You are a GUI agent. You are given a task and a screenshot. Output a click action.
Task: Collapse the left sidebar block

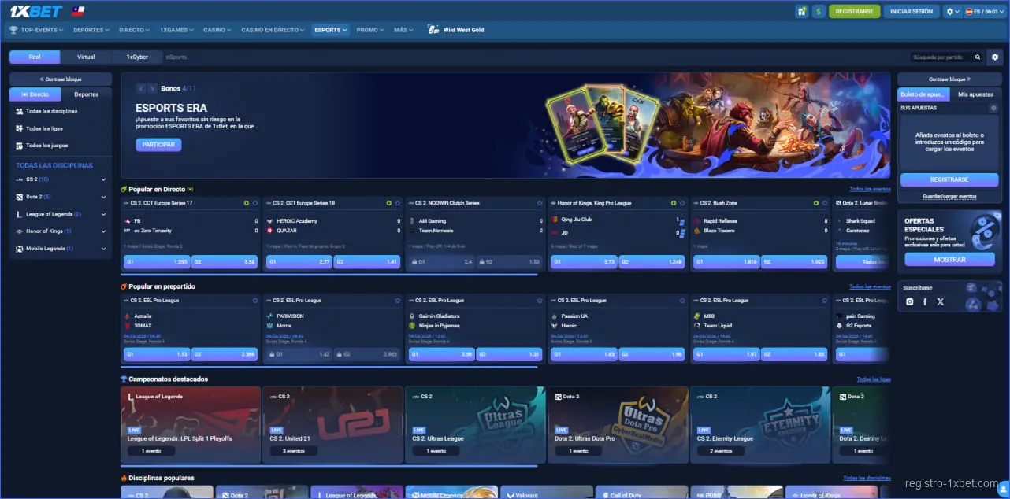click(61, 79)
